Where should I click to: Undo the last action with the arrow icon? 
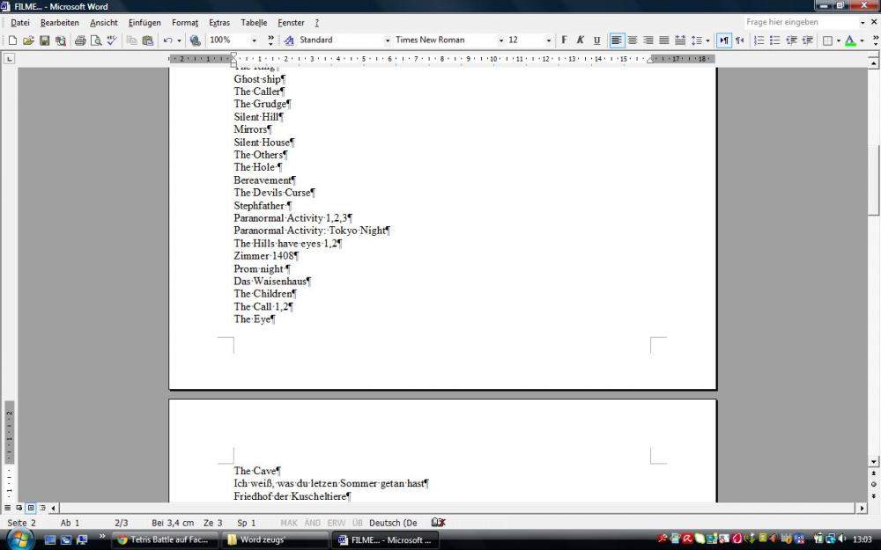point(167,40)
